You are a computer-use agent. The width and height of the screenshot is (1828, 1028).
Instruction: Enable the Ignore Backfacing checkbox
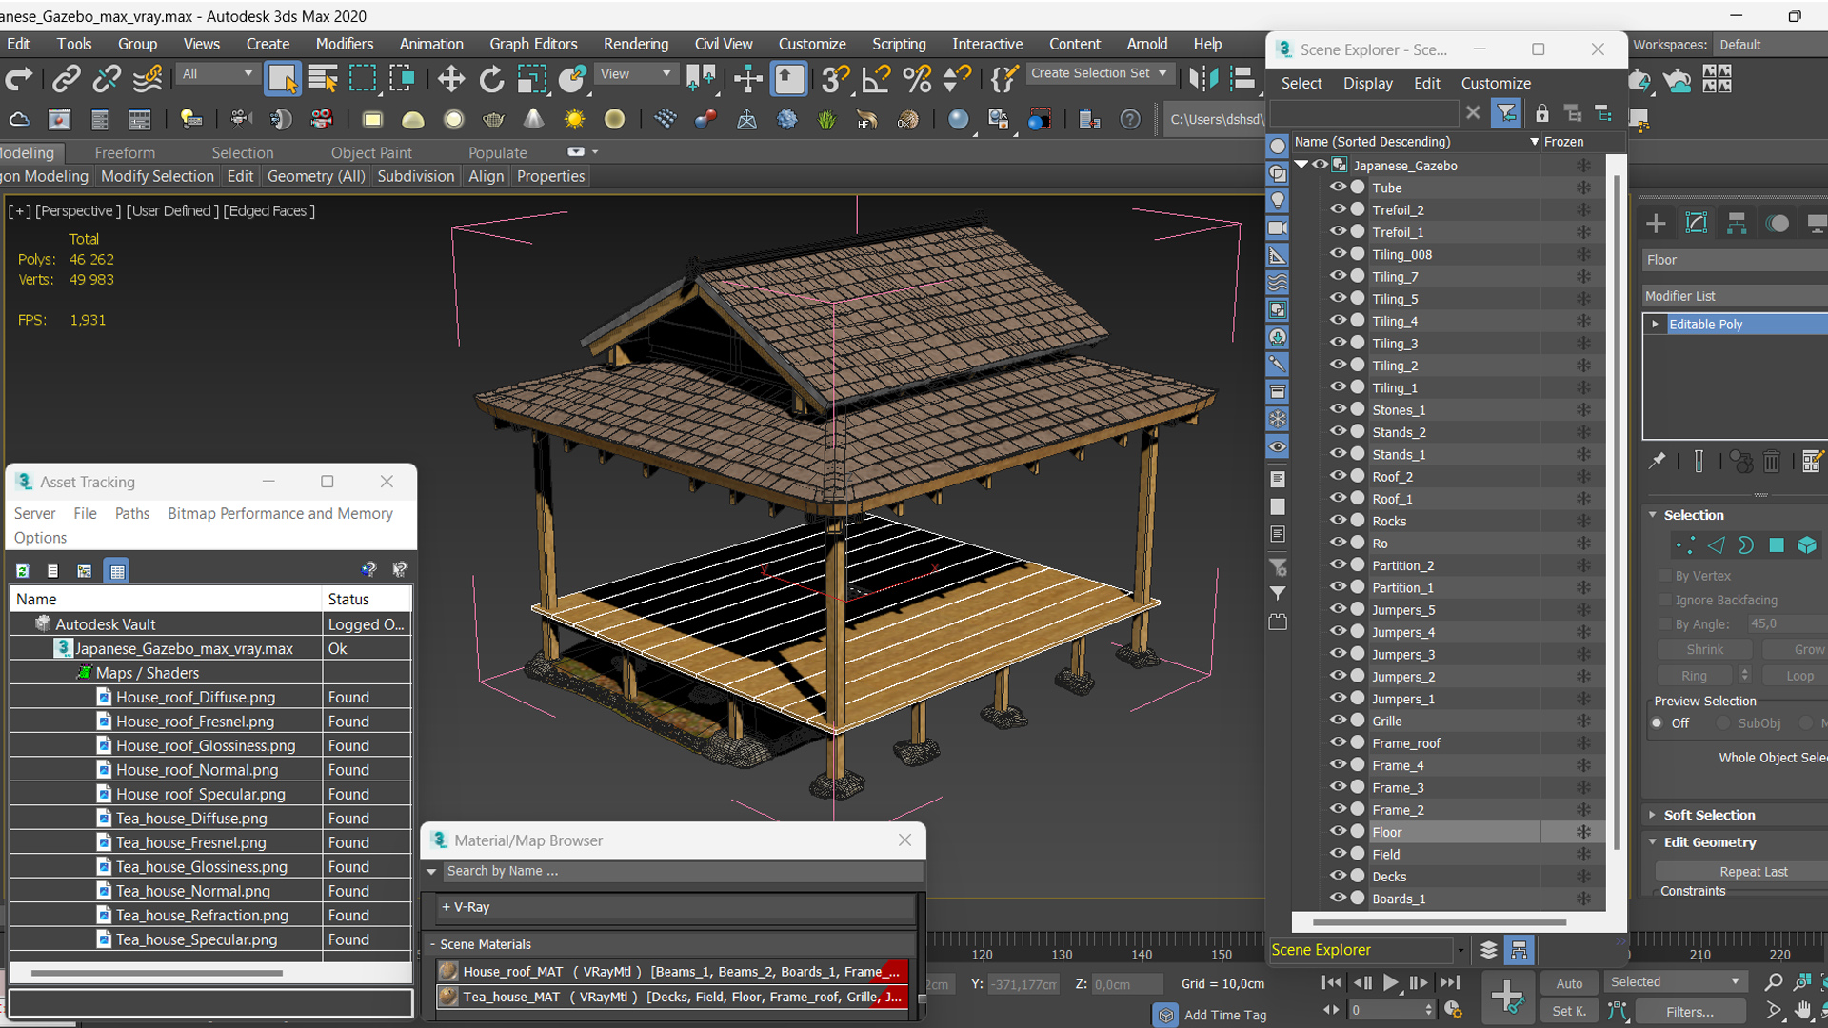pos(1665,600)
